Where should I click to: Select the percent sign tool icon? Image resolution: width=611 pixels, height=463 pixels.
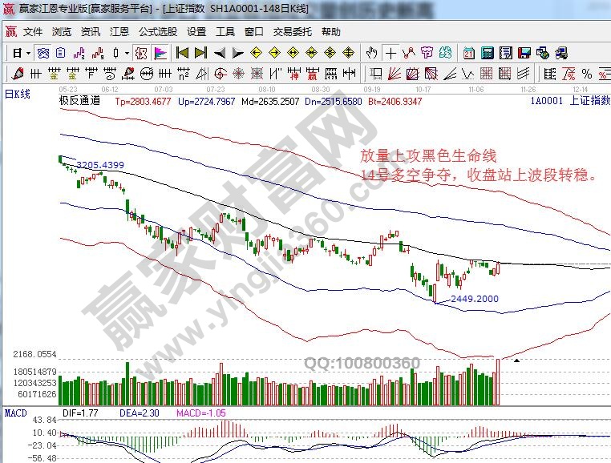point(586,74)
